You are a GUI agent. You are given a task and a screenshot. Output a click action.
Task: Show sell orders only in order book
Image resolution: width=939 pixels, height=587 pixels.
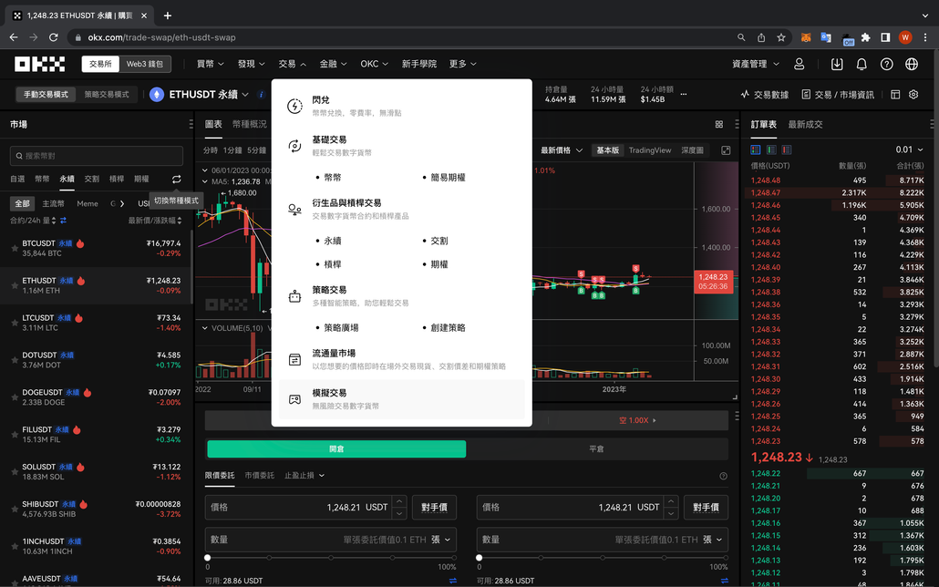pos(789,148)
